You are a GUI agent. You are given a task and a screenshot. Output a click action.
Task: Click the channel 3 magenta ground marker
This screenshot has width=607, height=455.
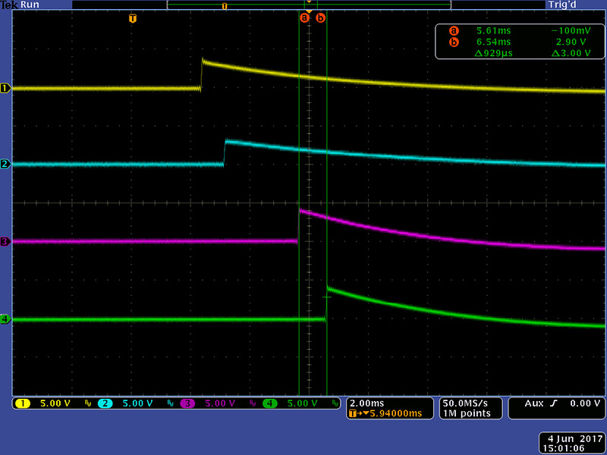click(5, 242)
